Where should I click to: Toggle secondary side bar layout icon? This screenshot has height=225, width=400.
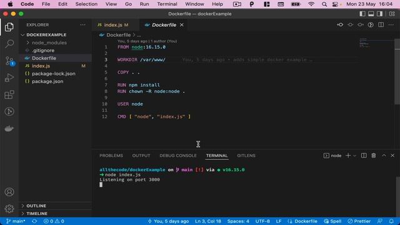(379, 14)
